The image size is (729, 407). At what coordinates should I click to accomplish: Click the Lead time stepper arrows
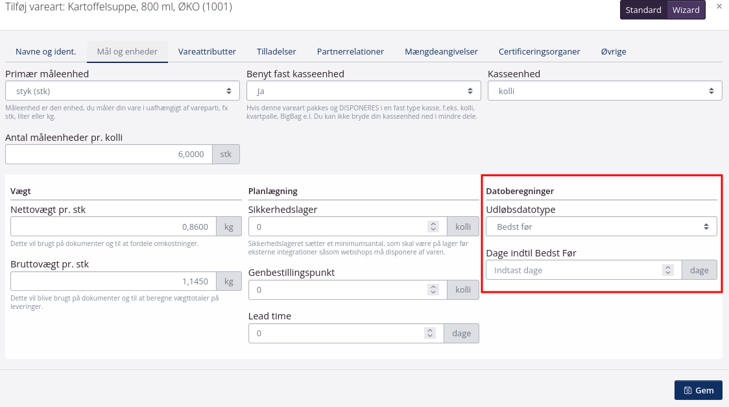click(429, 333)
